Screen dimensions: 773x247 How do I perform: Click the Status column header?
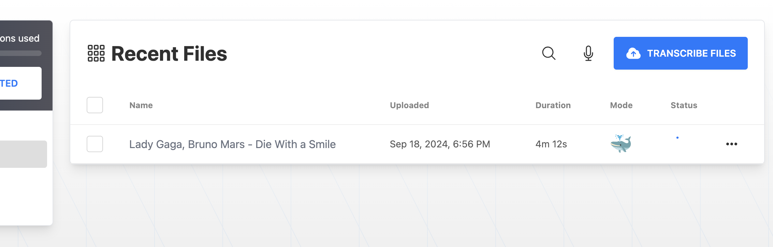pyautogui.click(x=683, y=105)
